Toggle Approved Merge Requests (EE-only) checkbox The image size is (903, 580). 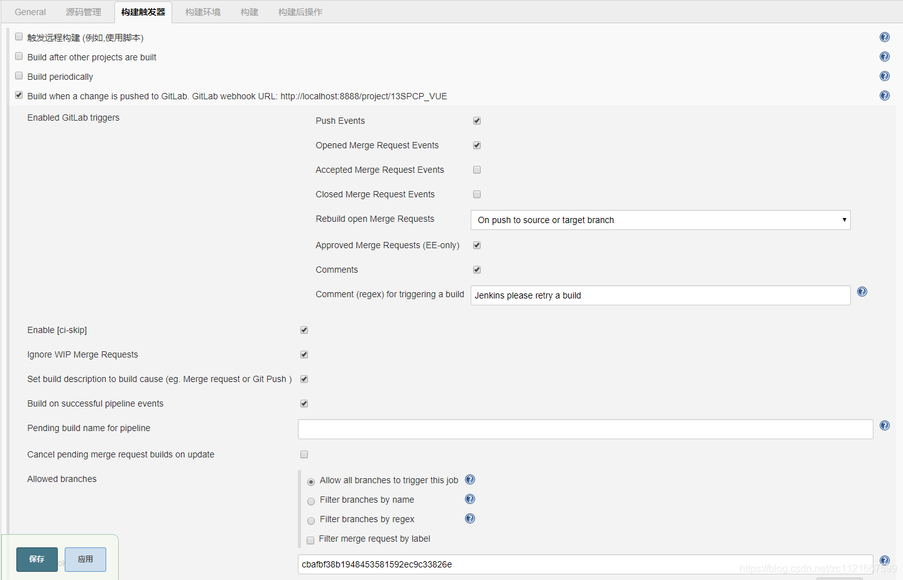pos(477,245)
